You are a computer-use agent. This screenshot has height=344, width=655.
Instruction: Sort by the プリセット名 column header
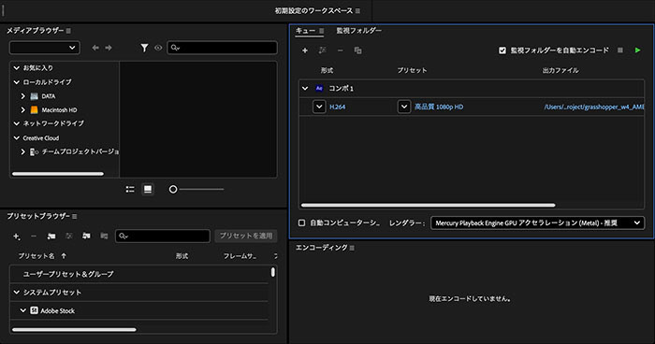(x=36, y=256)
